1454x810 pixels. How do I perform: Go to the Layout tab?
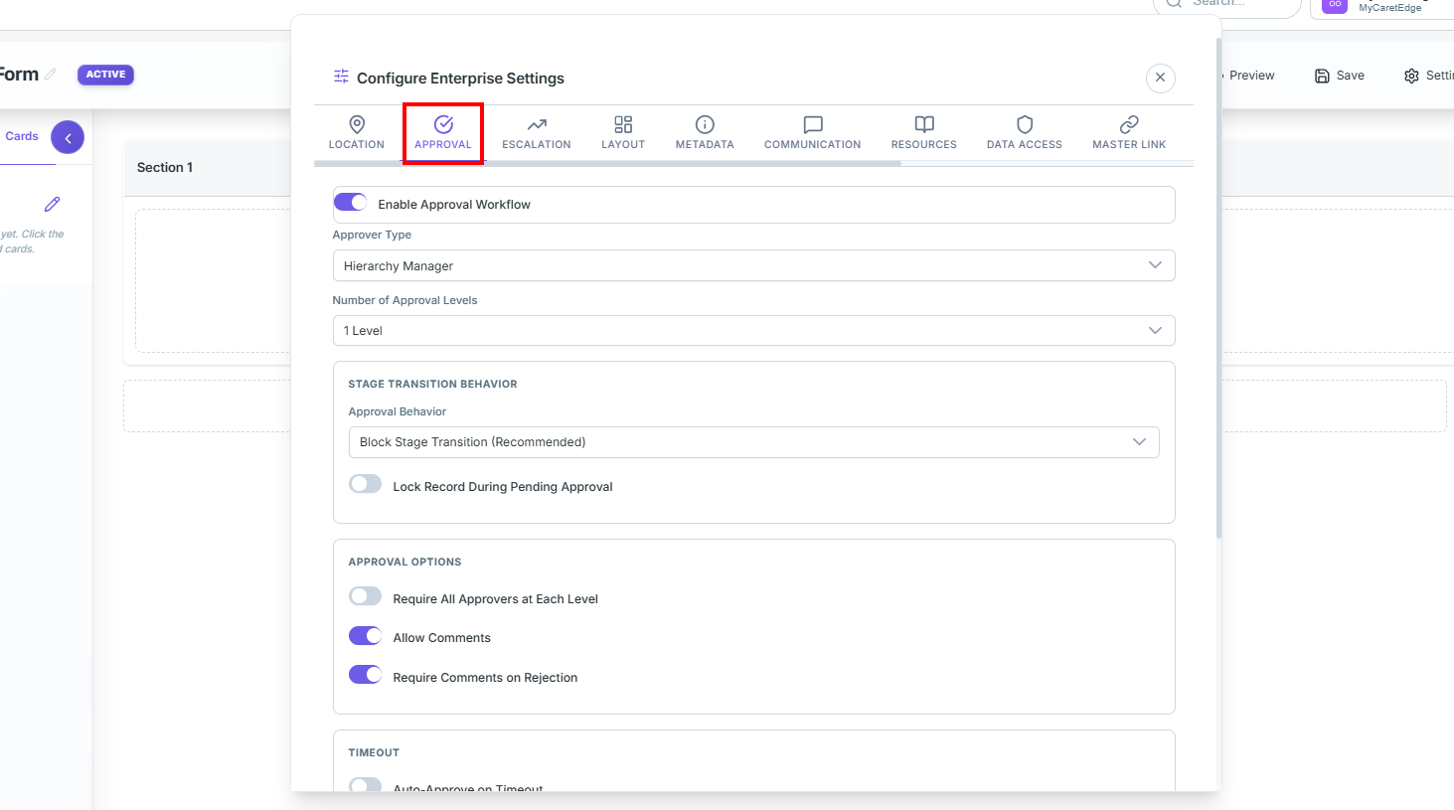click(623, 133)
